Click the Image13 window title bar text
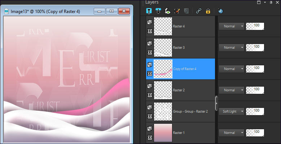Image resolution: width=281 pixels, height=144 pixels. pos(45,12)
